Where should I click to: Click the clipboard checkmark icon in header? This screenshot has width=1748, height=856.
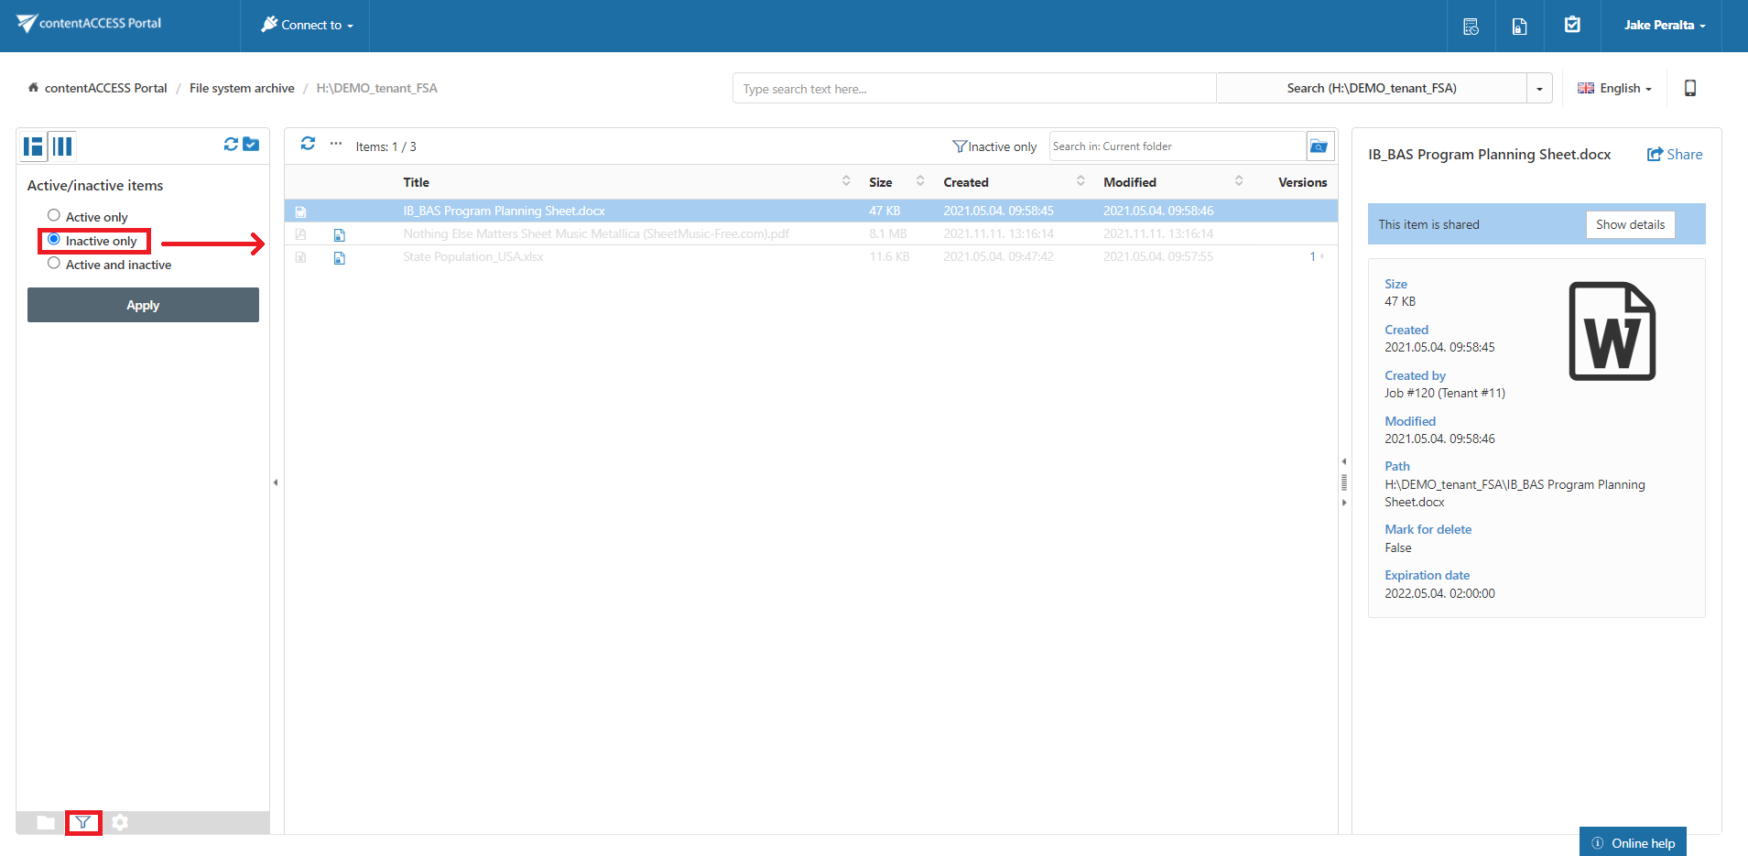[1572, 25]
